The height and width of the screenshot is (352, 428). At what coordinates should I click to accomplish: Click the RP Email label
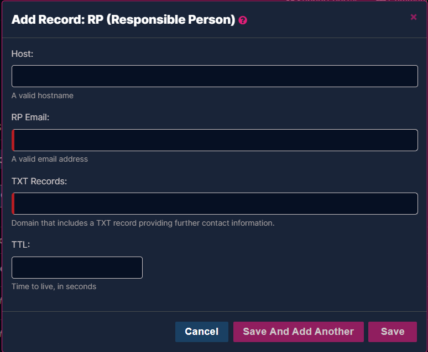[30, 117]
